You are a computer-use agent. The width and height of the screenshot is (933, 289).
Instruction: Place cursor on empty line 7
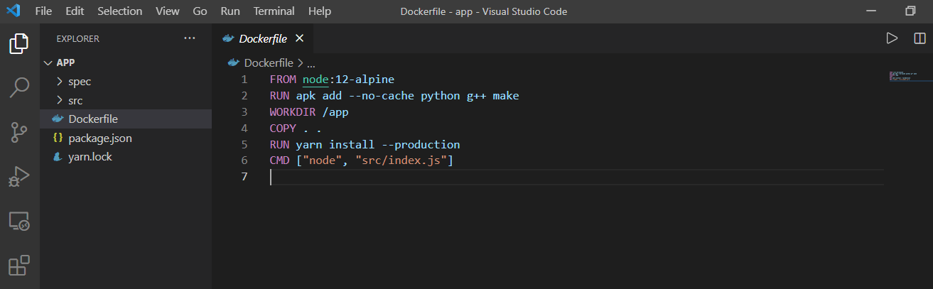click(576, 177)
